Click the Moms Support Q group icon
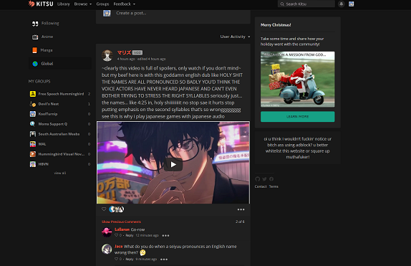The height and width of the screenshot is (266, 411). (33, 124)
